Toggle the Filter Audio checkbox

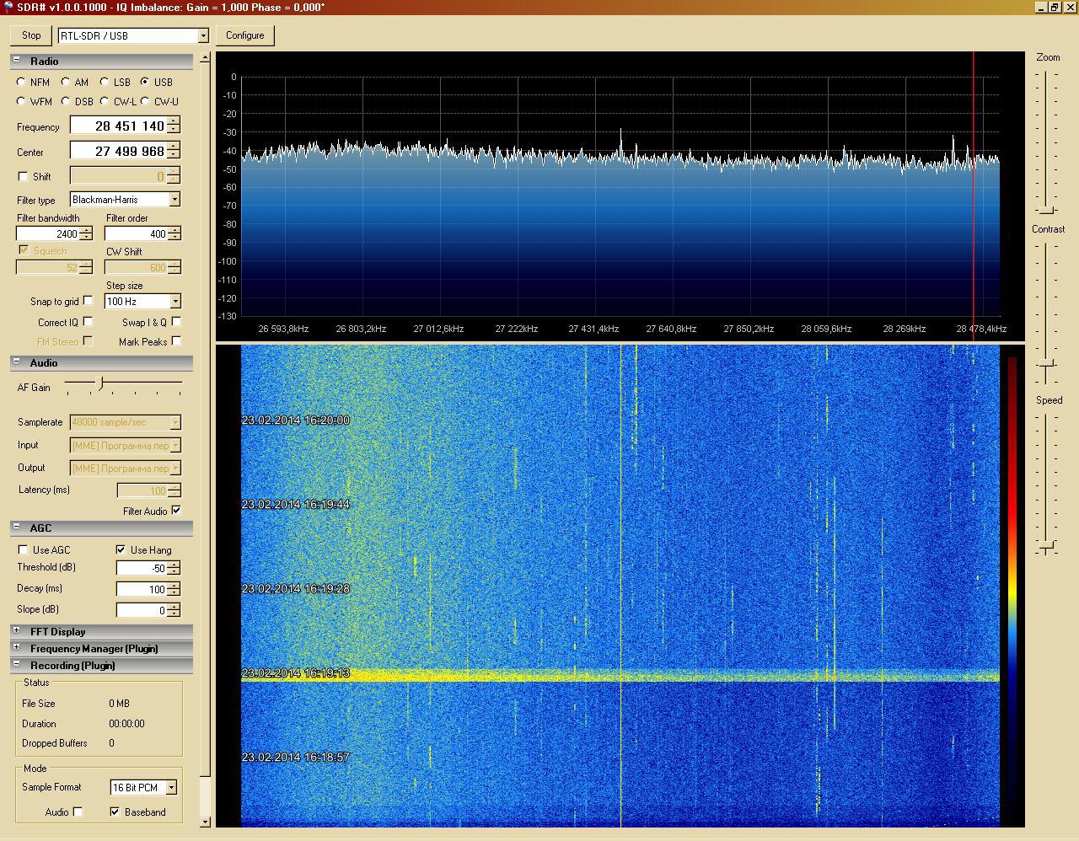click(x=176, y=511)
